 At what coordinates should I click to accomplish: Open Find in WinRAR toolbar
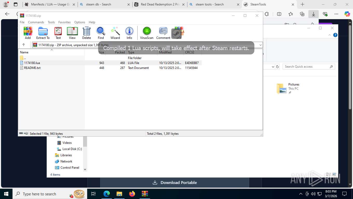[x=101, y=33]
